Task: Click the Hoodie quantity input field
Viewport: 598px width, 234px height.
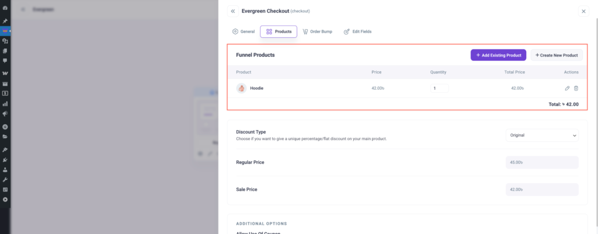Action: [439, 89]
